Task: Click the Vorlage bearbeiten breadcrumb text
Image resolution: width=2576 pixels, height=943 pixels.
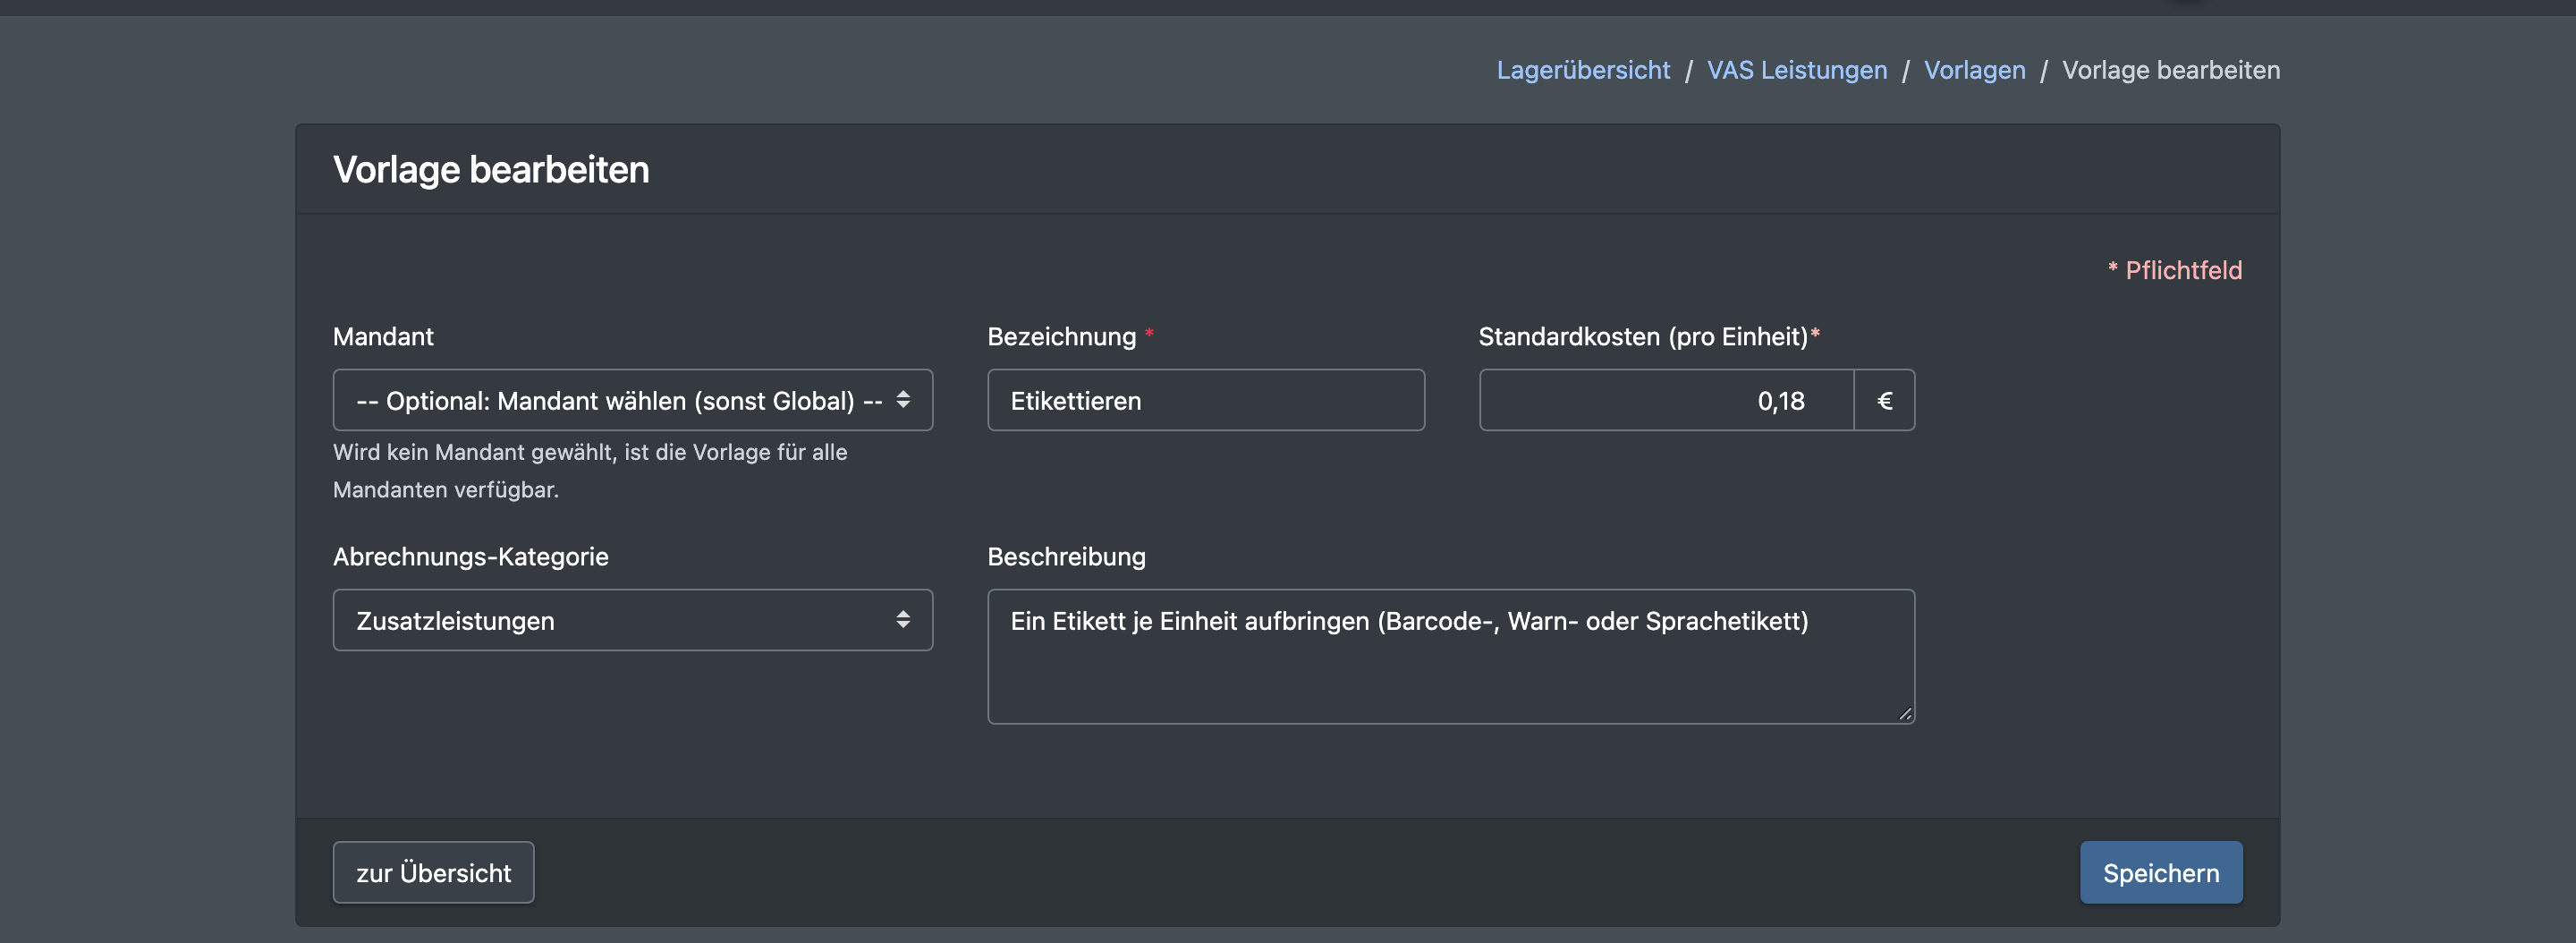Action: click(x=2171, y=70)
